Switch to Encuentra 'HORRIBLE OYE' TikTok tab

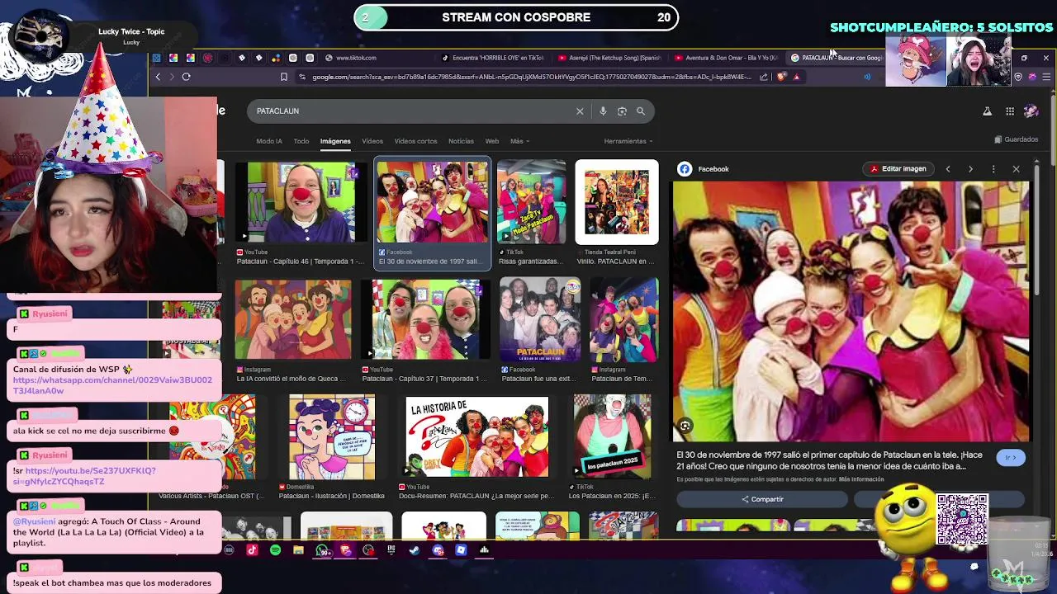coord(493,58)
